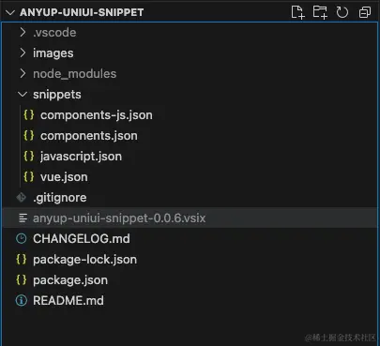Expand the images folder
This screenshot has width=380, height=346.
point(190,53)
